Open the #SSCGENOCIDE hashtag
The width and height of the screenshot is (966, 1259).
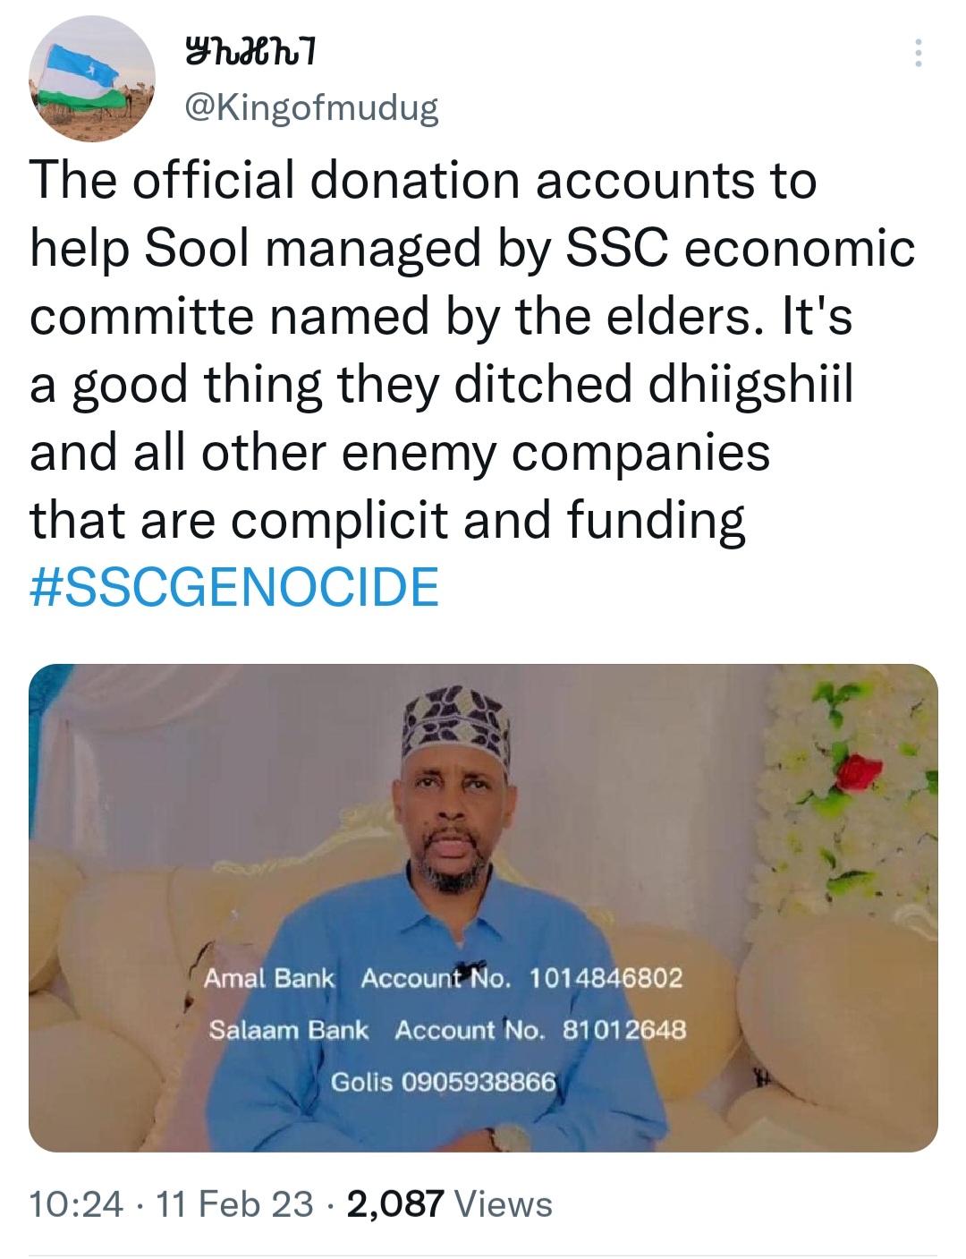coord(234,587)
